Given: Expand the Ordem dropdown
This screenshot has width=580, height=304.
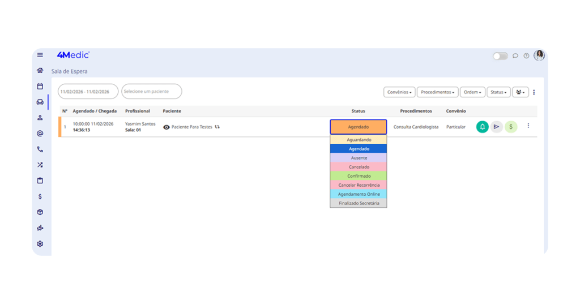Looking at the screenshot, I should tap(472, 92).
